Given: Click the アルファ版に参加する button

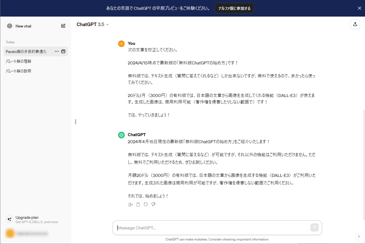Looking at the screenshot, I should tap(234, 8).
